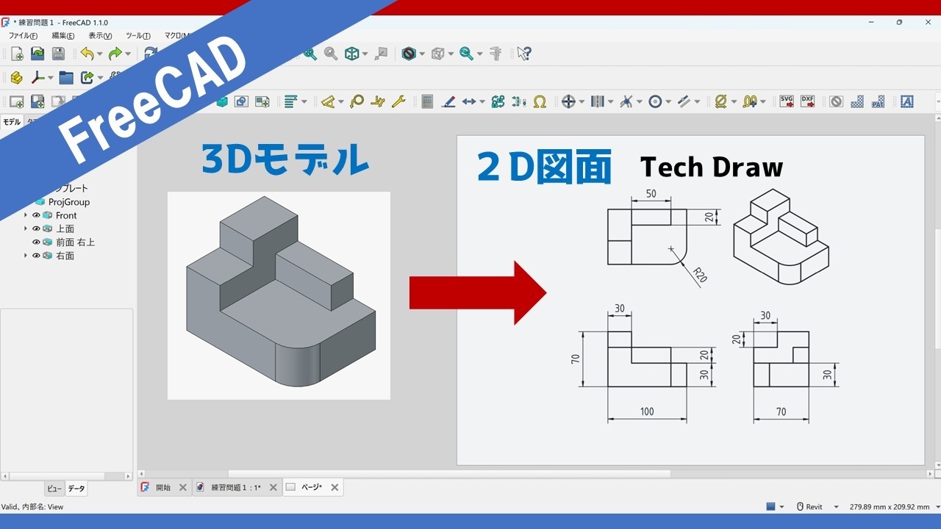Close the 開始 tab
This screenshot has height=529, width=941.
point(183,487)
